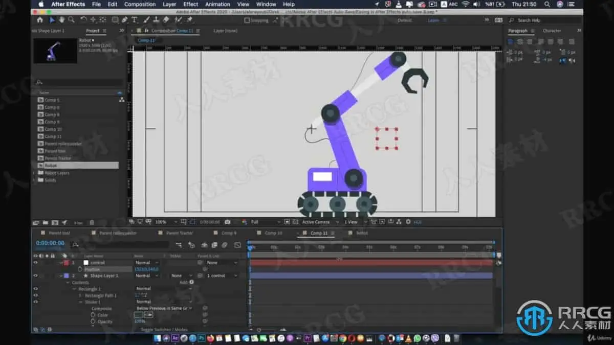Take a snapshot with camera icon
Image resolution: width=614 pixels, height=345 pixels.
[228, 222]
